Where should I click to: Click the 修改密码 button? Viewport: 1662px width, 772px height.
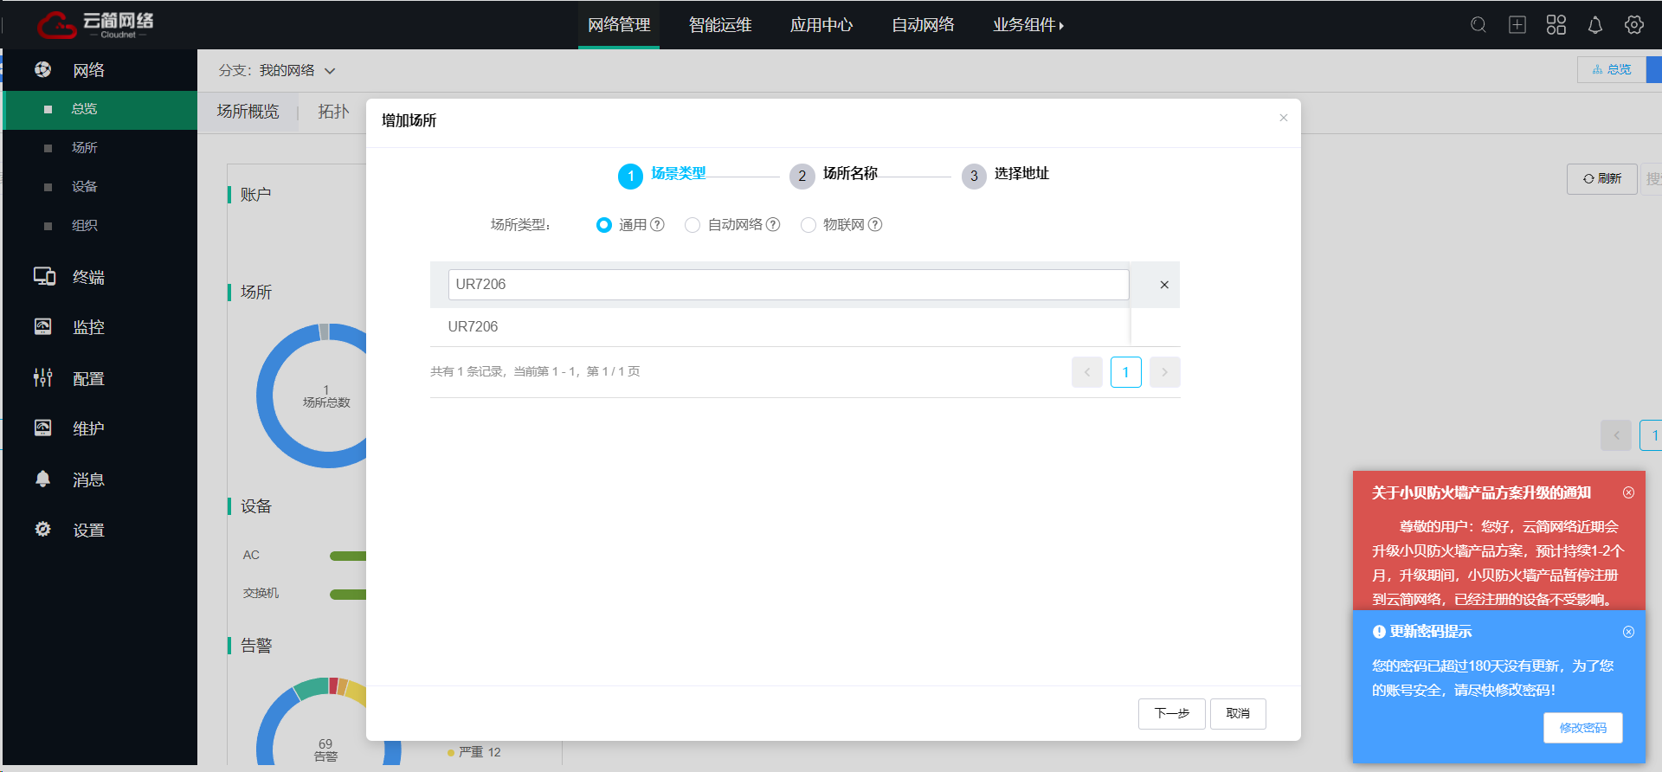(1583, 728)
